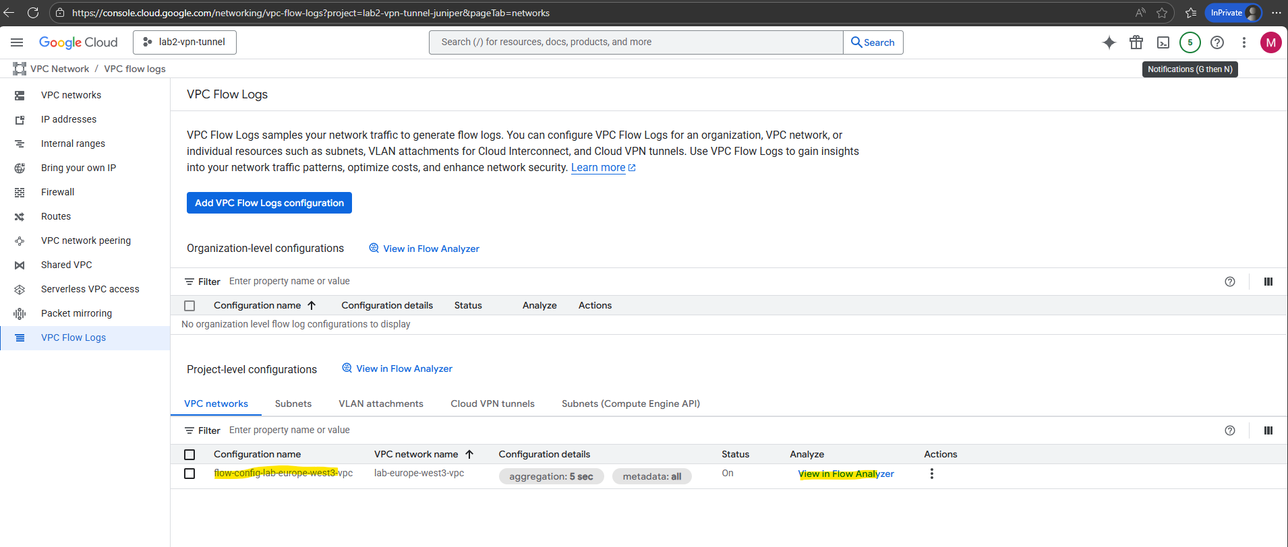
Task: Open the notifications badge showing 5
Action: point(1190,42)
